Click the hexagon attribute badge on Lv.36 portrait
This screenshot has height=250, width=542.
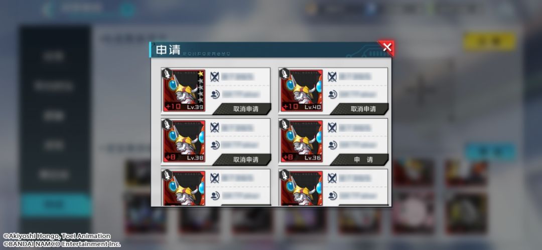[285, 124]
